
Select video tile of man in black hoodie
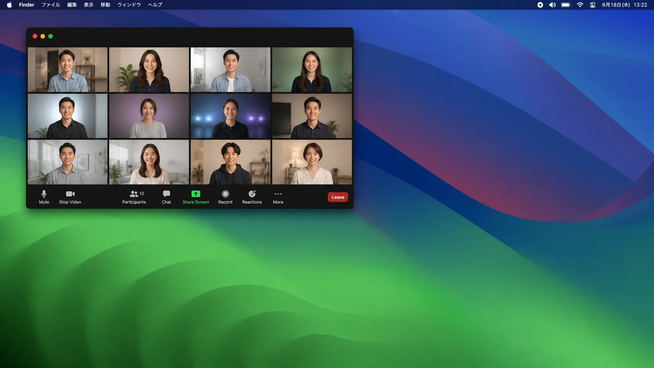230,162
